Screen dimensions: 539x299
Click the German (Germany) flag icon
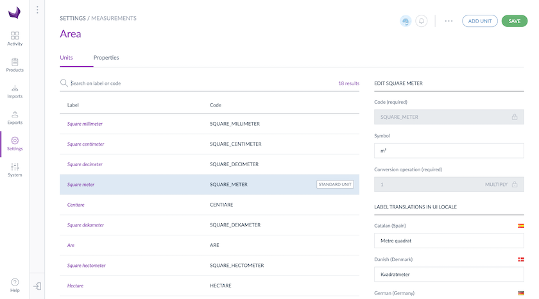[521, 293]
